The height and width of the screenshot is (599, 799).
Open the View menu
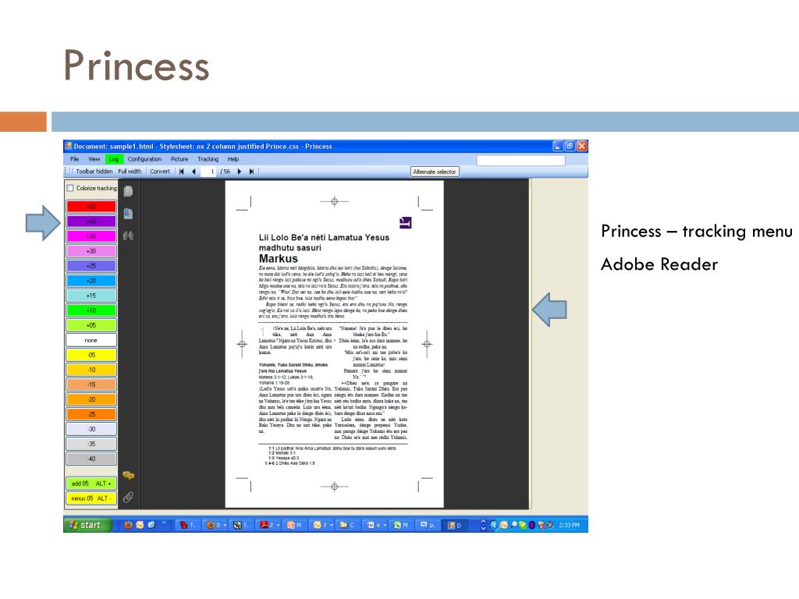pyautogui.click(x=94, y=159)
